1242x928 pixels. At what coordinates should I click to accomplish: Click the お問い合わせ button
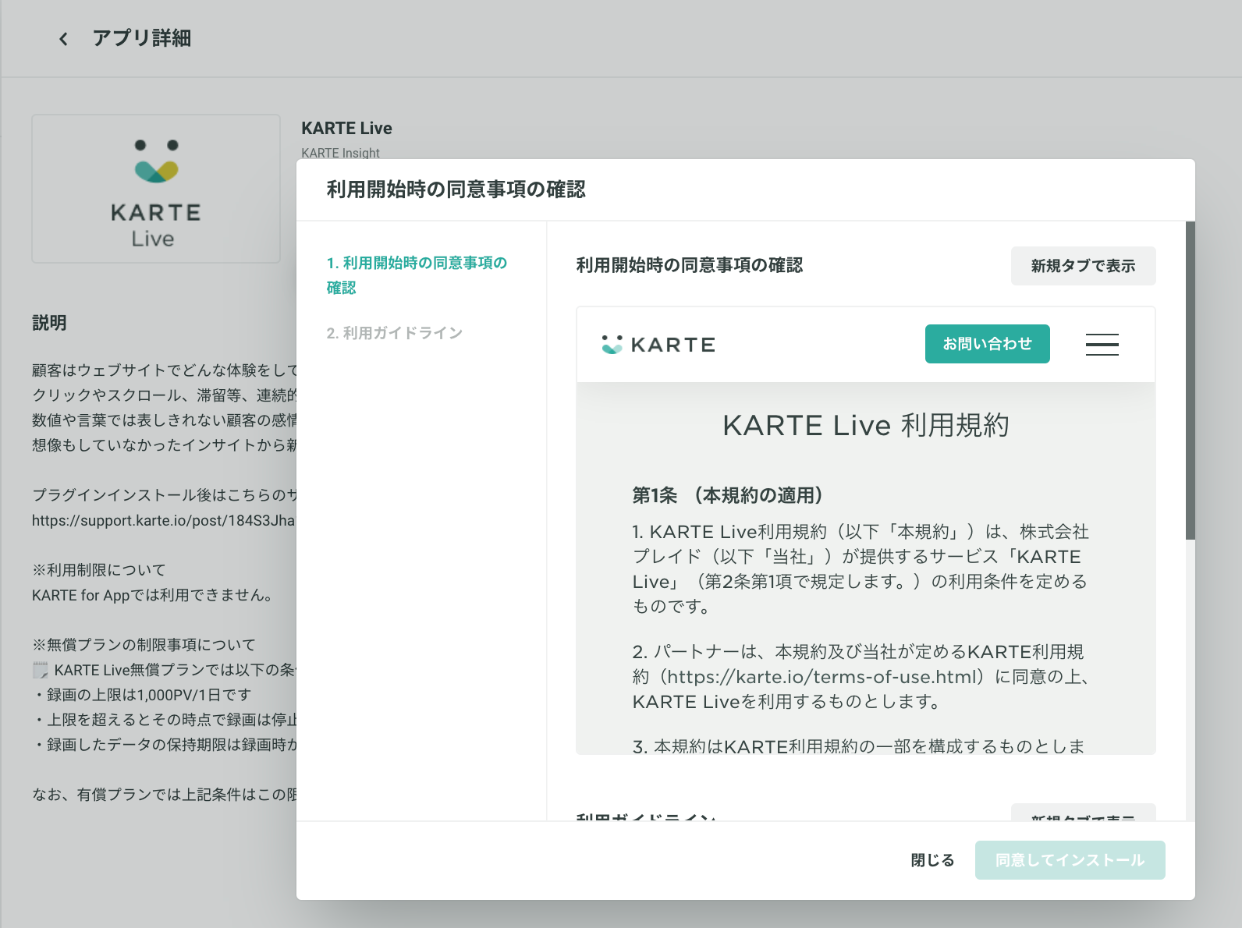click(x=987, y=344)
